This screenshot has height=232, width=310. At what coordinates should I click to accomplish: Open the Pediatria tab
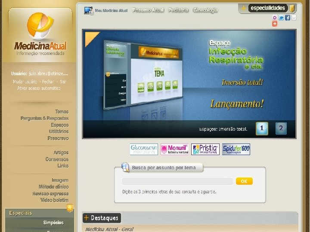178,10
